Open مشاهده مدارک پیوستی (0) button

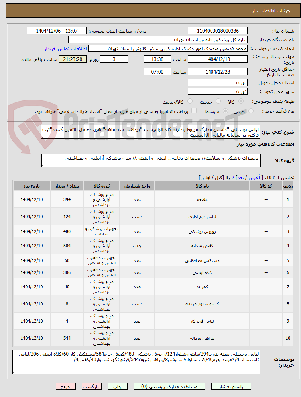coord(169,386)
